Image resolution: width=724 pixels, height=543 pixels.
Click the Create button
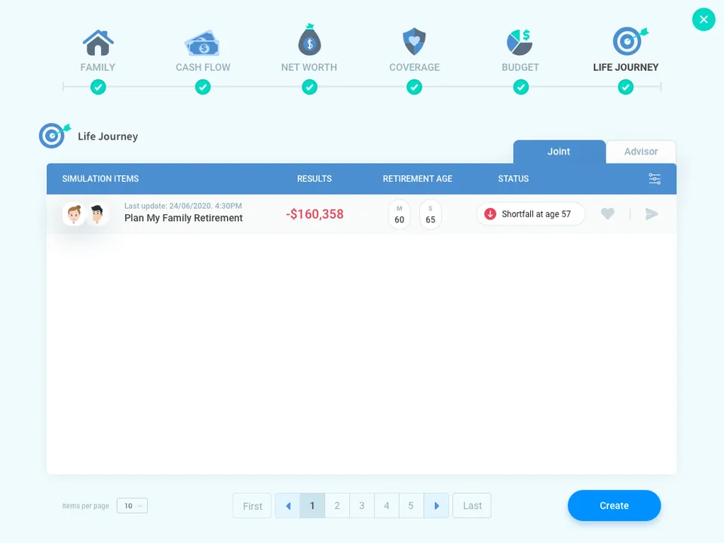coord(614,505)
